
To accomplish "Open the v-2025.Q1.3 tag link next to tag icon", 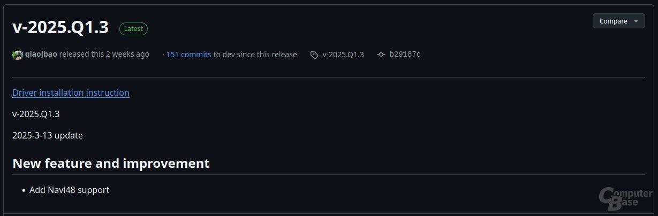I will click(x=343, y=55).
